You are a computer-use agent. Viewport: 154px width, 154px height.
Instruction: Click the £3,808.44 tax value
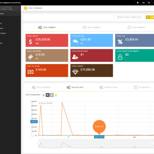132,39
